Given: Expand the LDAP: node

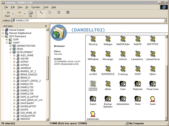Looking at the screenshot, I should coord(7,40).
